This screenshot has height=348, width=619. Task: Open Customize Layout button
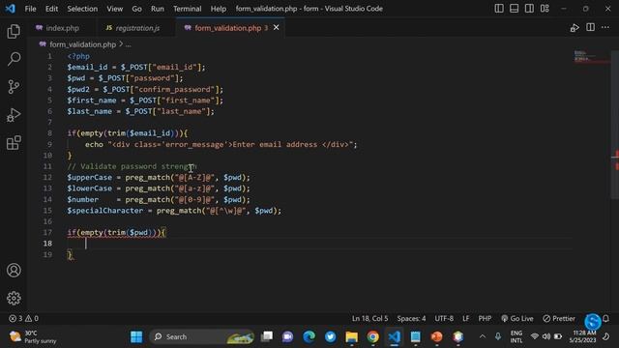pyautogui.click(x=545, y=9)
